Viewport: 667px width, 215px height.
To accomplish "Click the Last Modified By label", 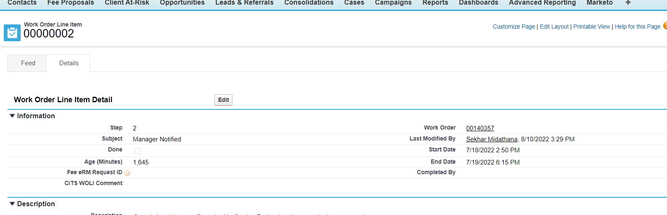I will coord(432,138).
